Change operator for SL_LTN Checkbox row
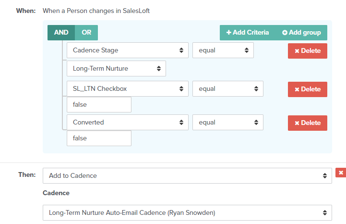Viewport: 346px width, 224px height. point(227,89)
